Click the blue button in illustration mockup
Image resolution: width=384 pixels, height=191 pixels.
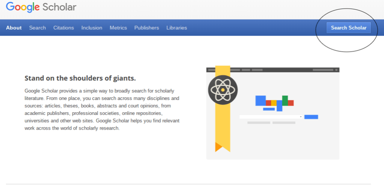click(311, 117)
